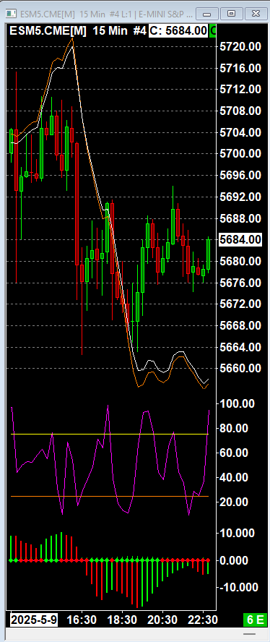Minimize the ESM5.CME chart window
The width and height of the screenshot is (270, 642).
pos(207,14)
